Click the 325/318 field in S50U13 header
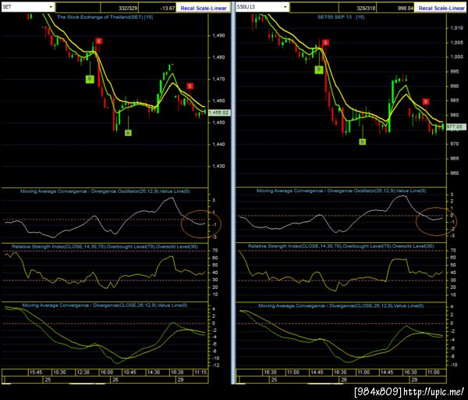 [x=357, y=8]
